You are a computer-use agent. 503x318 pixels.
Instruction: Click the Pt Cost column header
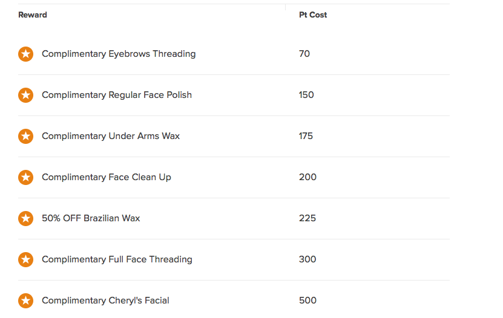(x=313, y=15)
